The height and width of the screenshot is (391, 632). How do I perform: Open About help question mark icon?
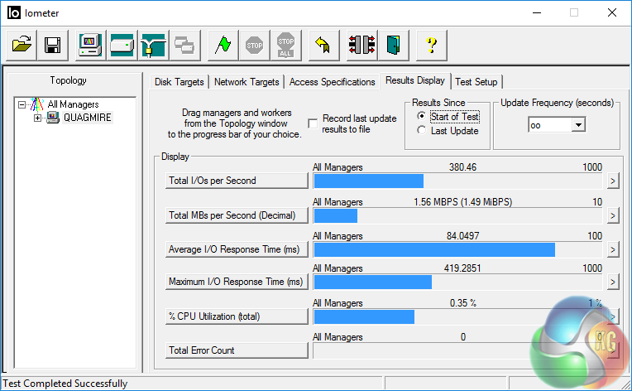pyautogui.click(x=431, y=45)
